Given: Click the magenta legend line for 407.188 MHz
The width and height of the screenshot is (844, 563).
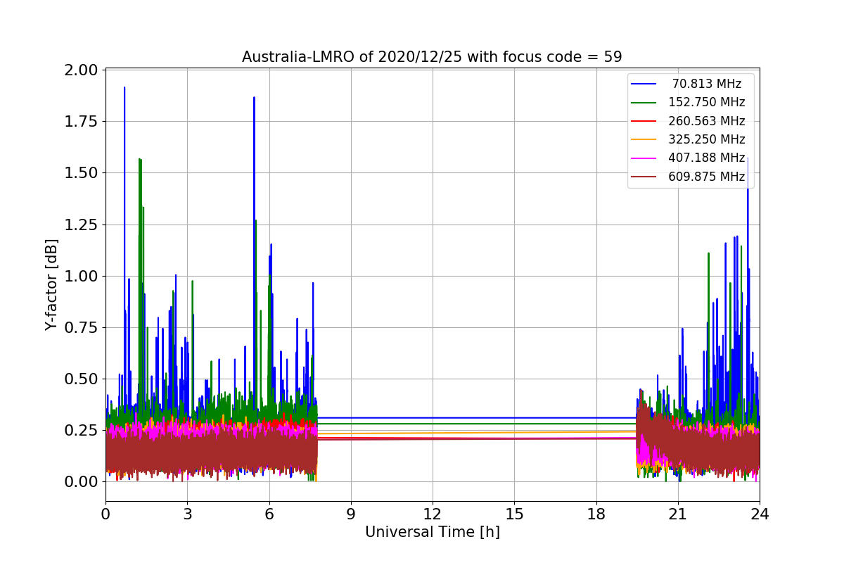Looking at the screenshot, I should [644, 158].
